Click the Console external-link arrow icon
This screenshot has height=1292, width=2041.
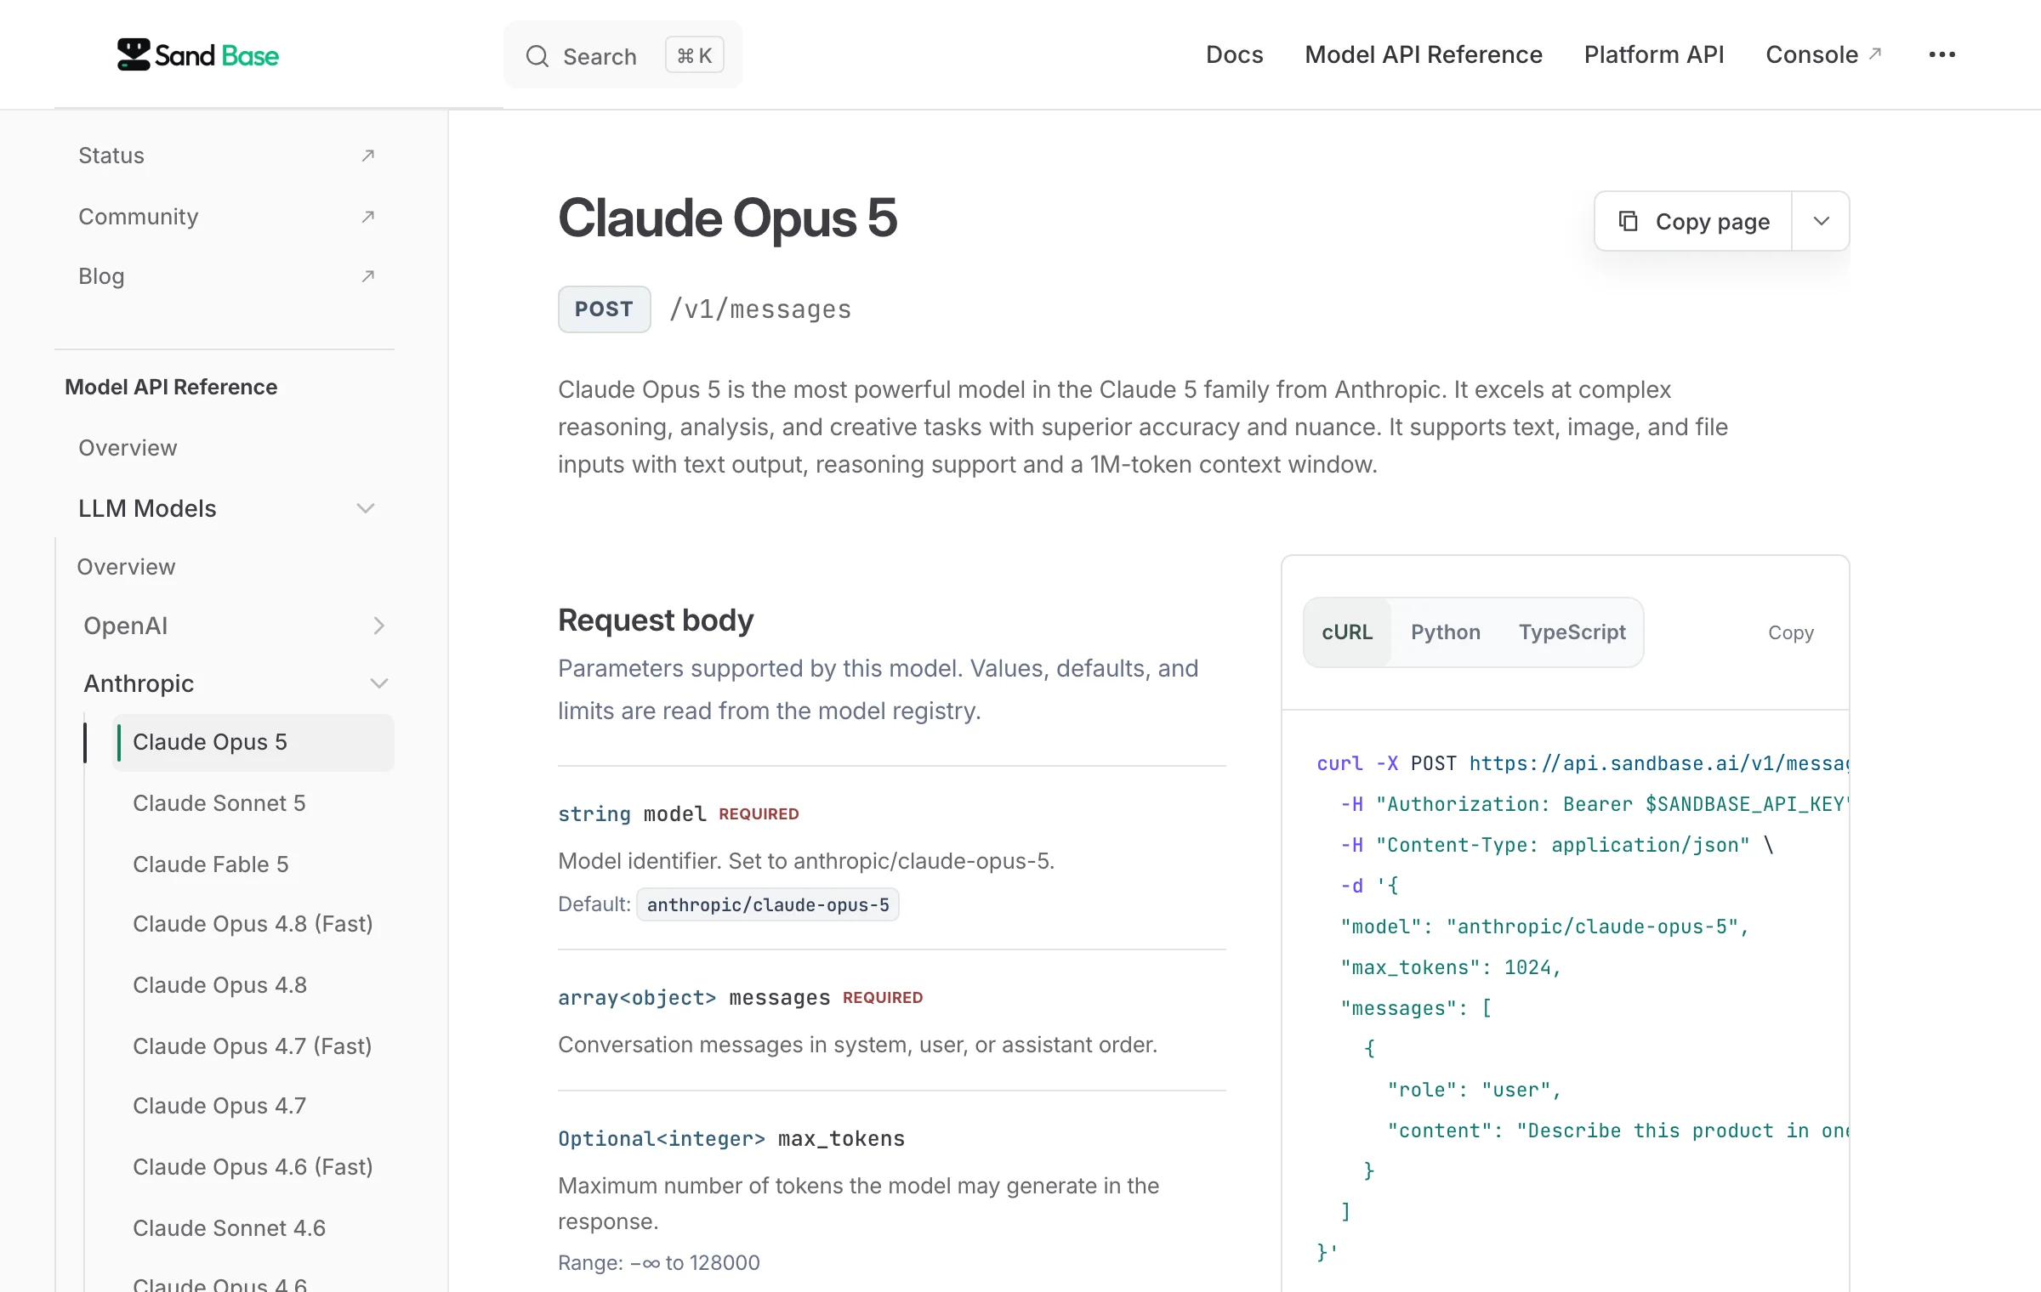(x=1875, y=54)
